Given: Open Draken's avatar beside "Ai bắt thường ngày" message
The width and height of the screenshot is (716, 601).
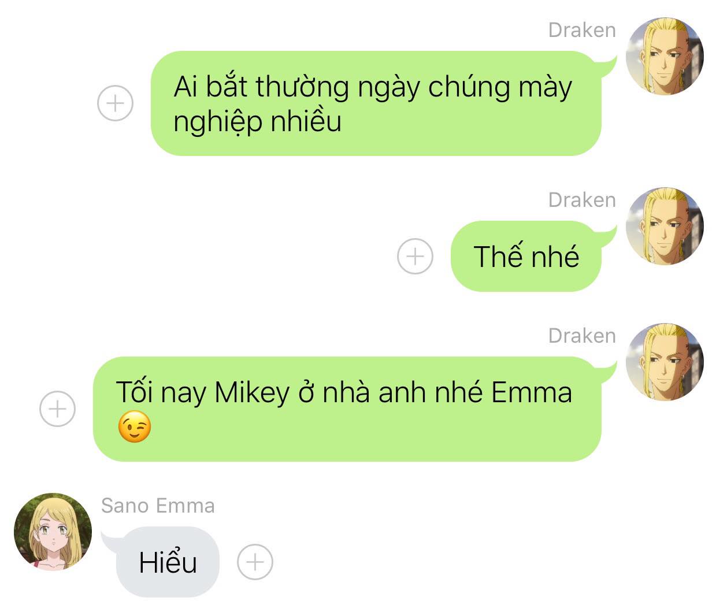Looking at the screenshot, I should point(665,56).
